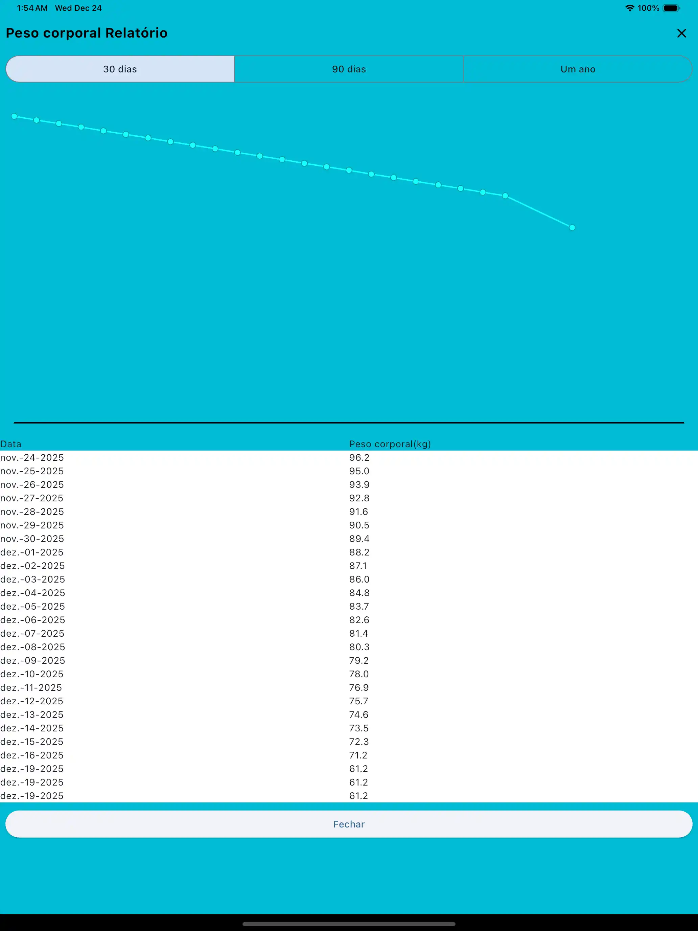Image resolution: width=698 pixels, height=931 pixels.
Task: Select the dez.-10-2025 row
Action: (32, 674)
